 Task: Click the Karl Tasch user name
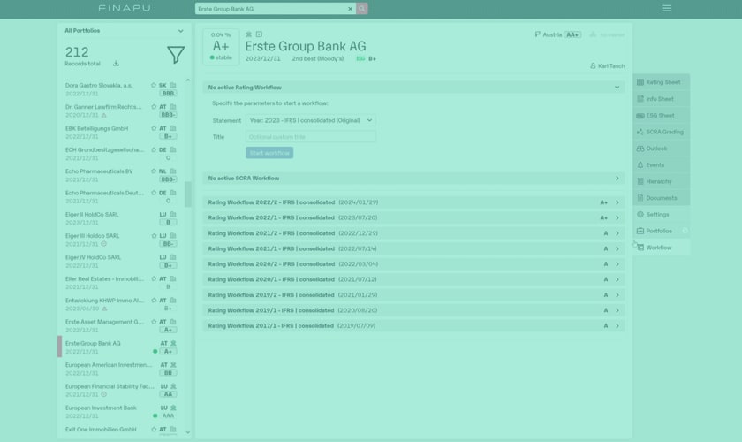coord(611,65)
